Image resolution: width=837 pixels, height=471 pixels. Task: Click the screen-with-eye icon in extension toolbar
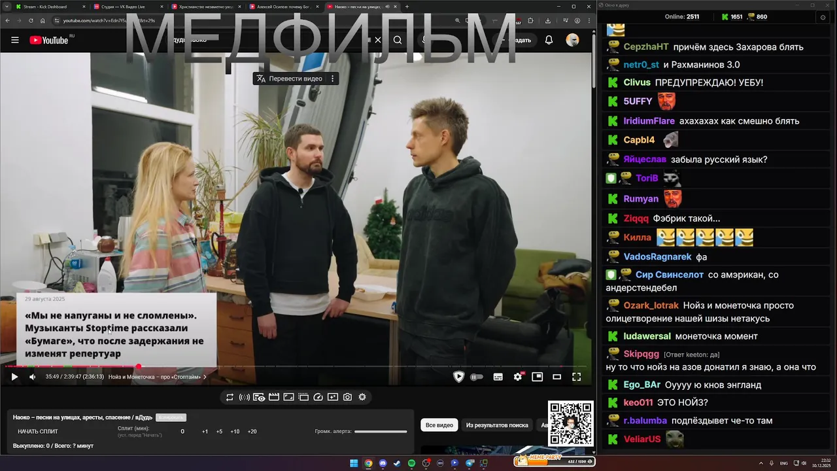pos(259,397)
